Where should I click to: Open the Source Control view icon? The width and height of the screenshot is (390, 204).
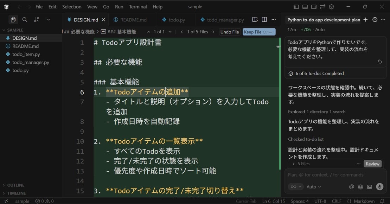coord(37,20)
